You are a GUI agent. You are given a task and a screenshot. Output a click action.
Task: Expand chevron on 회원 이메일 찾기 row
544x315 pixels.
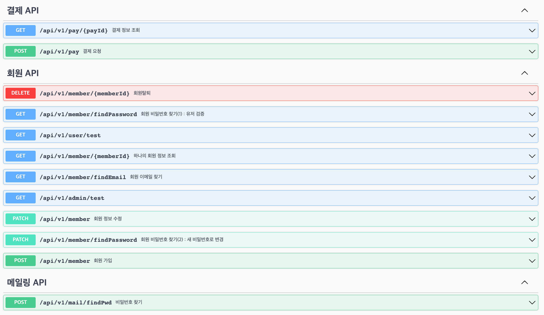point(532,177)
